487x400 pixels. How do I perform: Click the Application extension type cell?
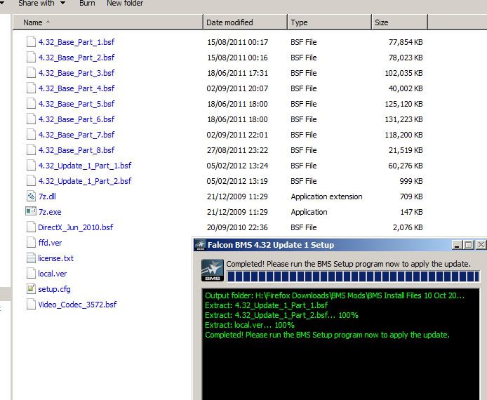(x=326, y=196)
